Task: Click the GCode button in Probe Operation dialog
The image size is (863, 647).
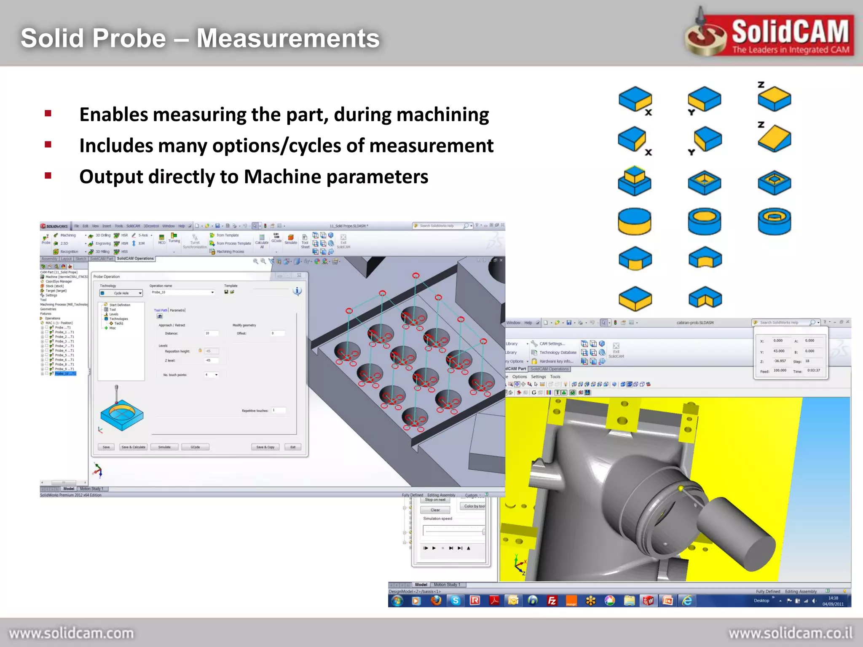Action: pos(195,447)
